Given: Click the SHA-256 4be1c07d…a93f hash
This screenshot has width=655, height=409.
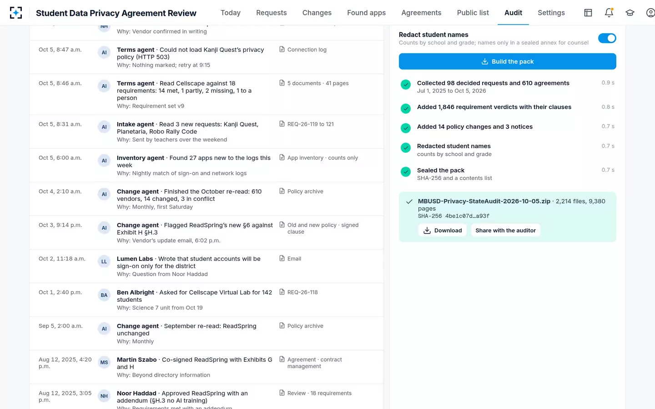Looking at the screenshot, I should tap(453, 216).
